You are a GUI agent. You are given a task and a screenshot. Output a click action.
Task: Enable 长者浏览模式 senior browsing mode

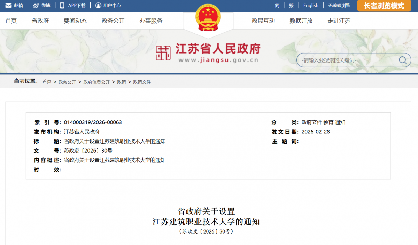coord(384,6)
